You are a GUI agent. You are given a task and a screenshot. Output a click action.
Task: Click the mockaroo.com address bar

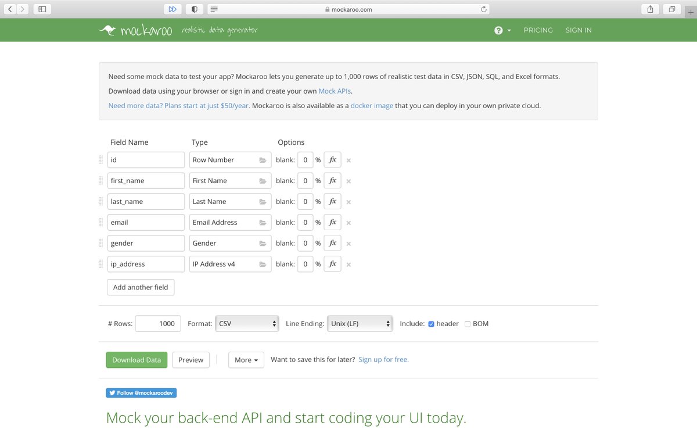tap(348, 9)
